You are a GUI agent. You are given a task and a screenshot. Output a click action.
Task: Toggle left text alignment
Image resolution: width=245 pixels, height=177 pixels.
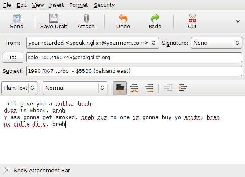tap(119, 88)
